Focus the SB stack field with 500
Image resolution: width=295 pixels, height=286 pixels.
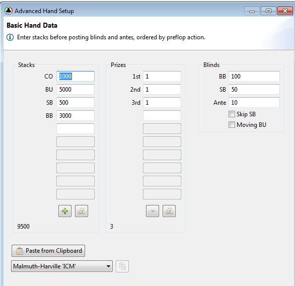[x=76, y=103]
